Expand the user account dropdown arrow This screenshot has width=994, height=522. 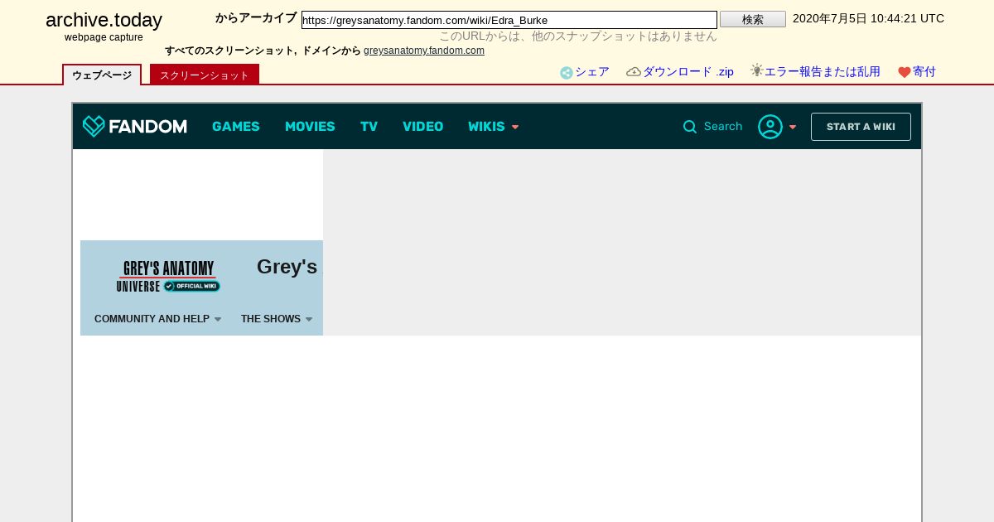click(793, 127)
